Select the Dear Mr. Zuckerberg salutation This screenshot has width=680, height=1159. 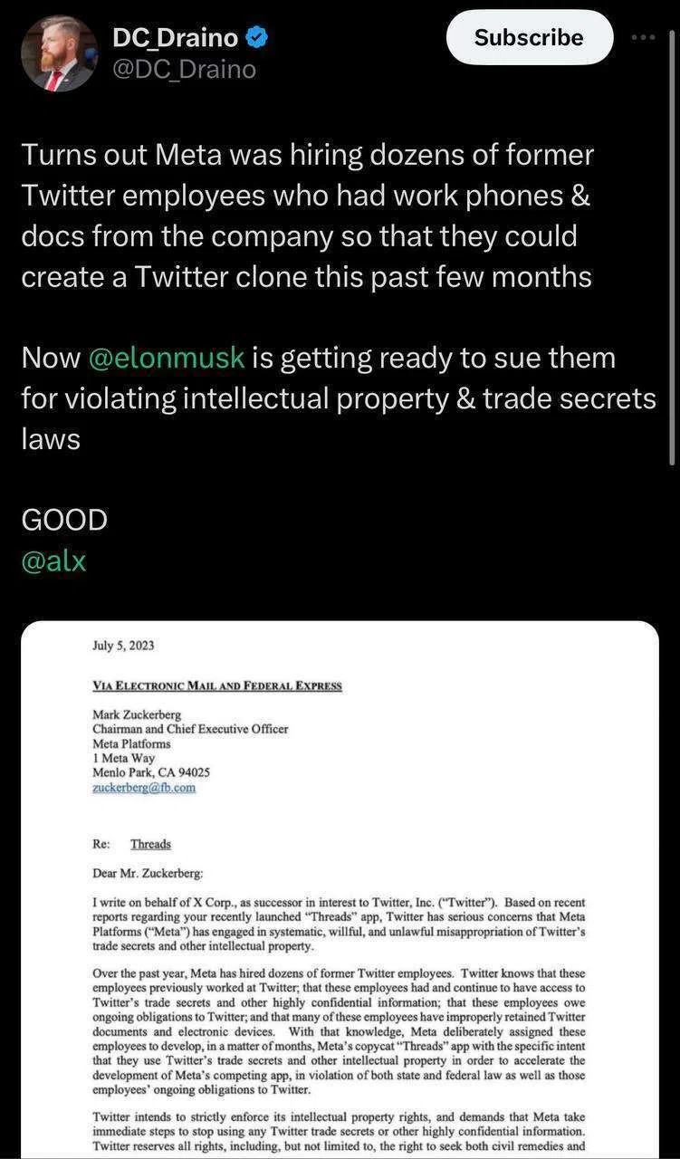point(148,873)
